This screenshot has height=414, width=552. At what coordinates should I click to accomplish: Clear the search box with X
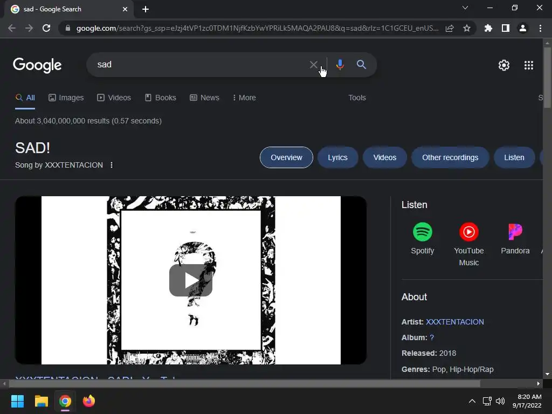(313, 65)
